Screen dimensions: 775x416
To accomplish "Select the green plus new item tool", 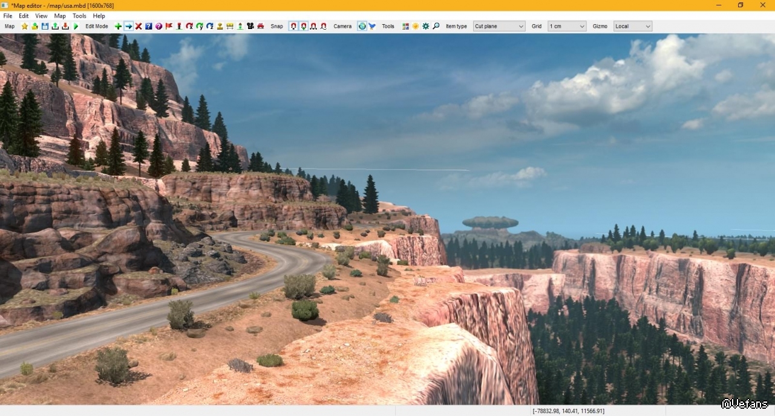I will (x=118, y=27).
